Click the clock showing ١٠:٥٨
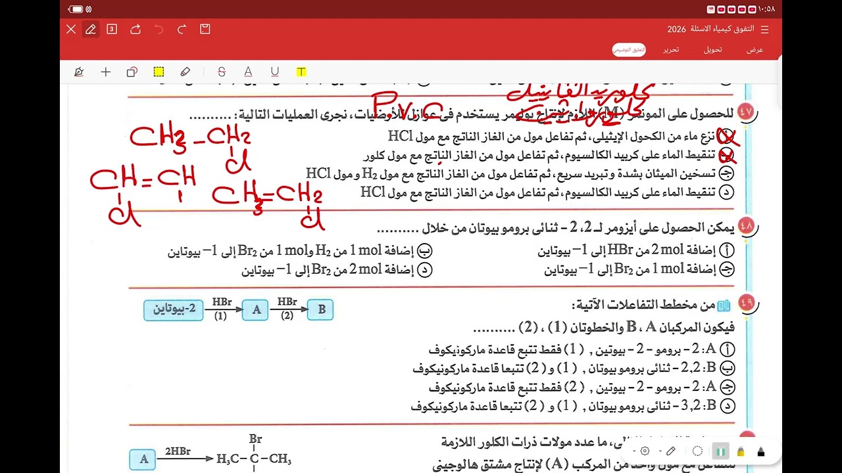This screenshot has width=842, height=473. click(x=766, y=9)
